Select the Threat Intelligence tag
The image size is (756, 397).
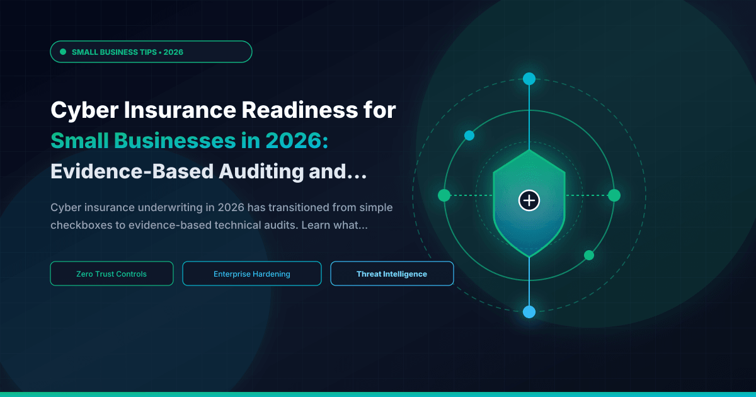392,274
